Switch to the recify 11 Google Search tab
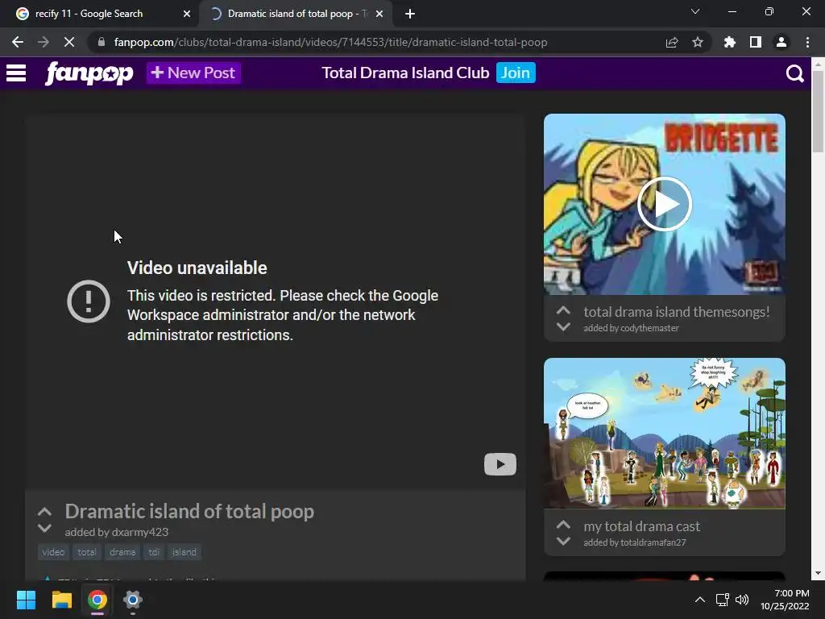This screenshot has width=825, height=619. [89, 14]
